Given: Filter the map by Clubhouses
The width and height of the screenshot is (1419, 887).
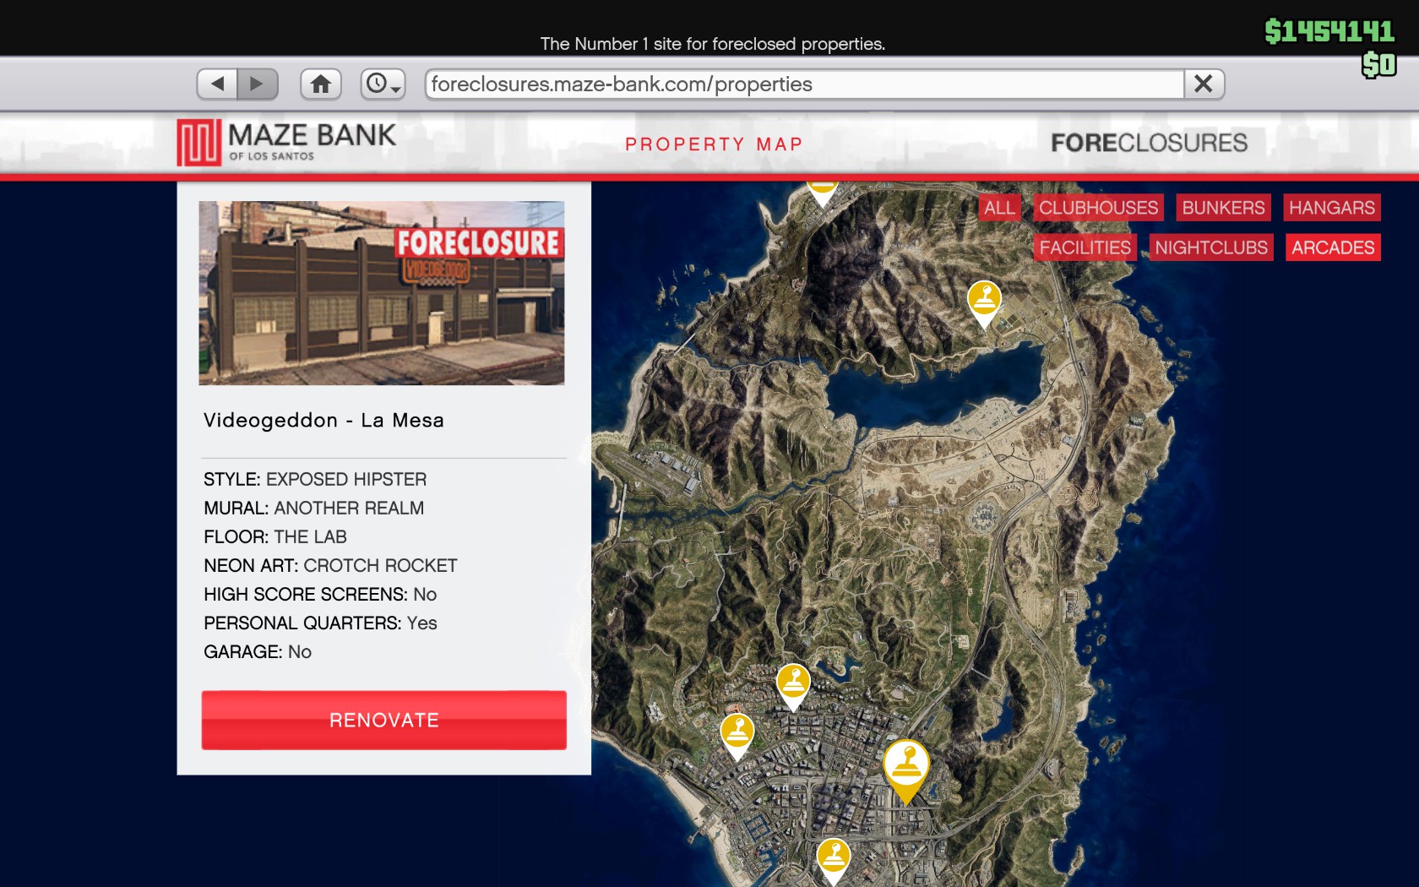Looking at the screenshot, I should (1098, 208).
